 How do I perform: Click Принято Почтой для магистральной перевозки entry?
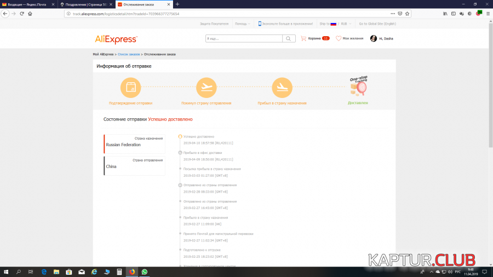[x=218, y=234]
